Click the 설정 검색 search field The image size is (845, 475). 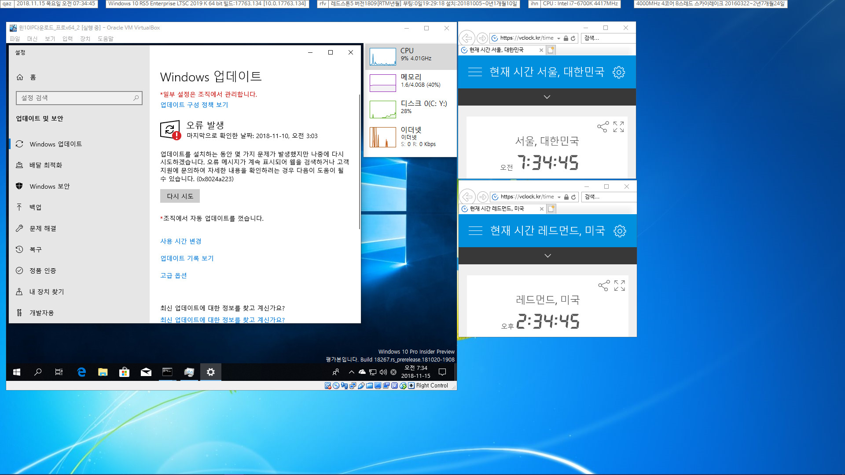(79, 98)
